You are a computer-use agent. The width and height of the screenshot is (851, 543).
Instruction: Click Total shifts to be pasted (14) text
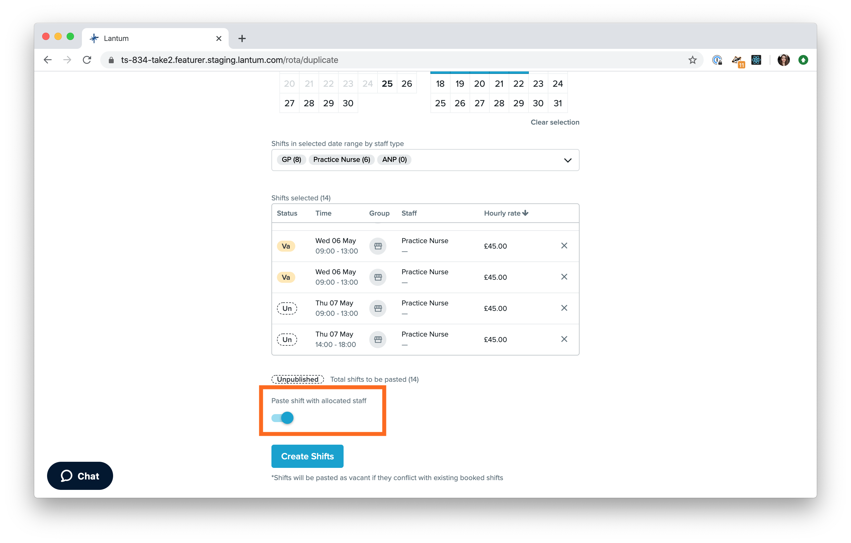click(x=374, y=379)
